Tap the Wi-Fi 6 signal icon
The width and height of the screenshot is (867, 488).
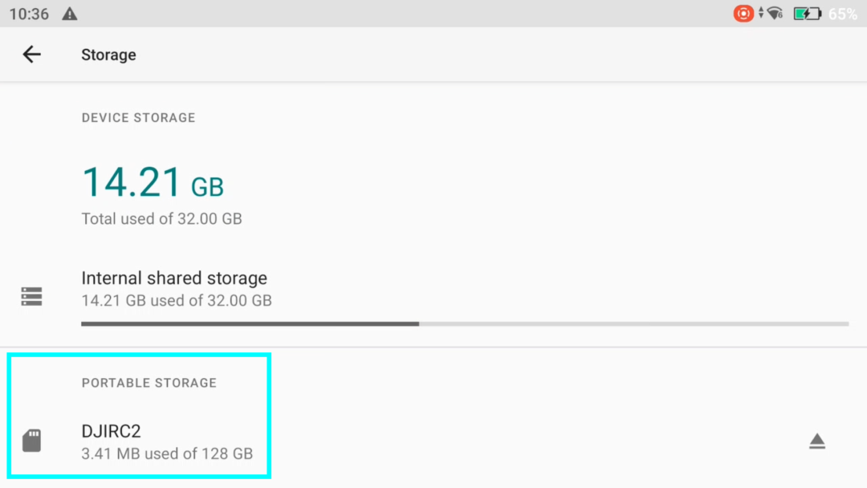(774, 13)
